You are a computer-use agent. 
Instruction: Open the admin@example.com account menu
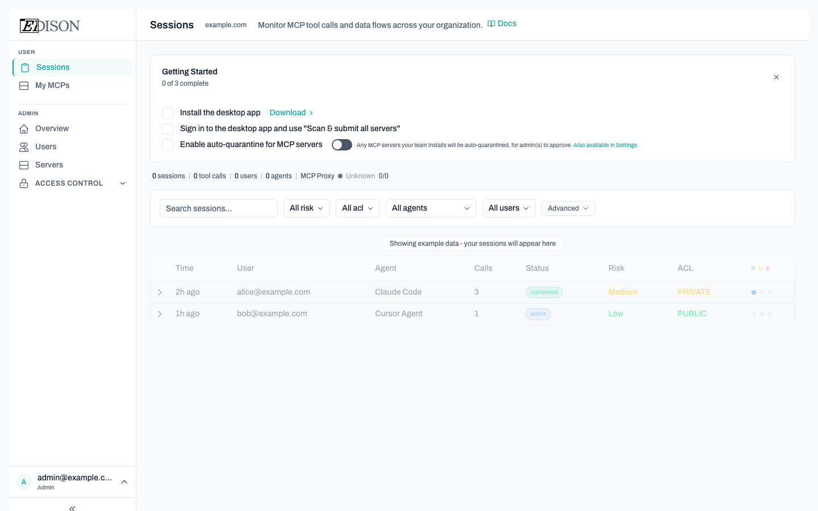[72, 481]
